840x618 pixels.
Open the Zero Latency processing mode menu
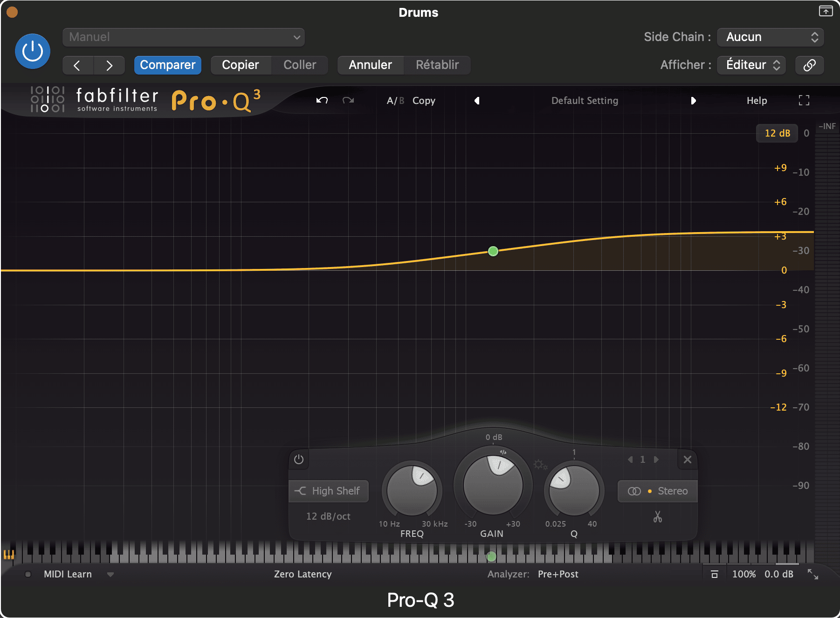point(303,574)
